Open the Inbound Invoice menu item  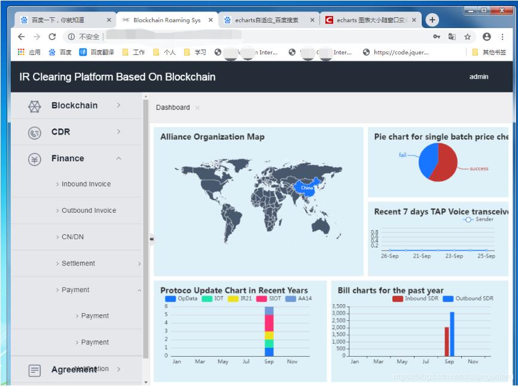[x=86, y=184]
